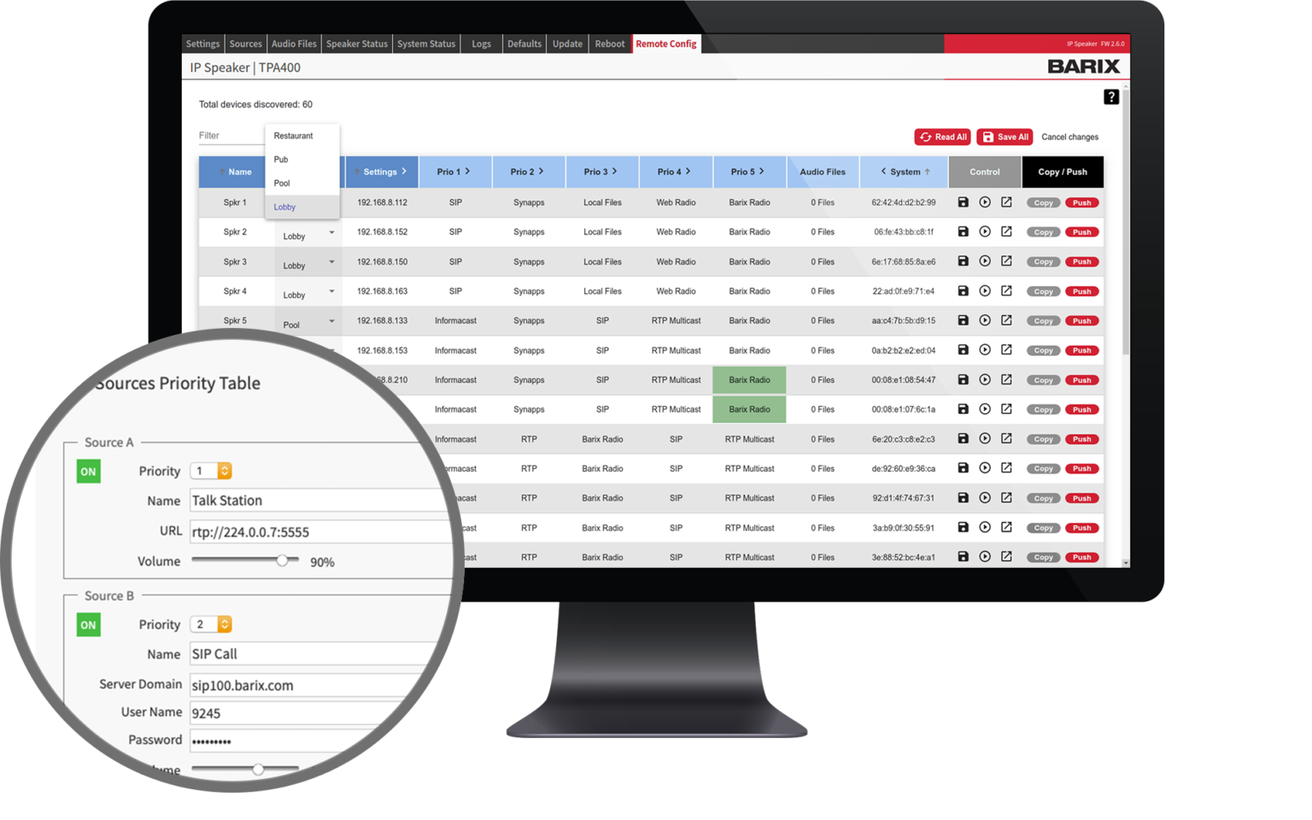Switch to the Speaker Status tab
This screenshot has height=820, width=1312.
click(356, 44)
